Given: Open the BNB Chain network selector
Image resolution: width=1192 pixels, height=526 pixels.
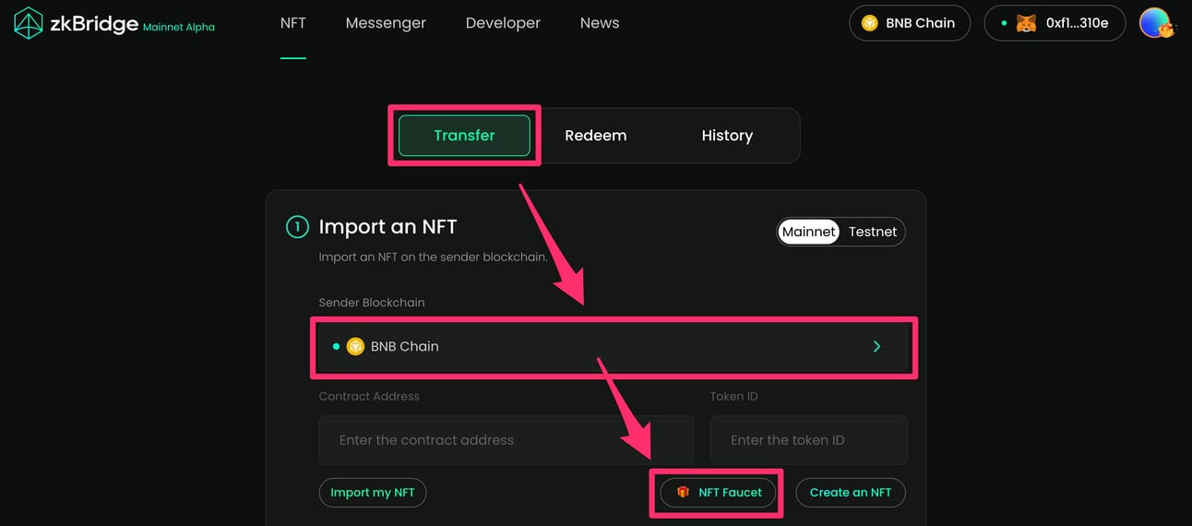Looking at the screenshot, I should click(x=910, y=23).
